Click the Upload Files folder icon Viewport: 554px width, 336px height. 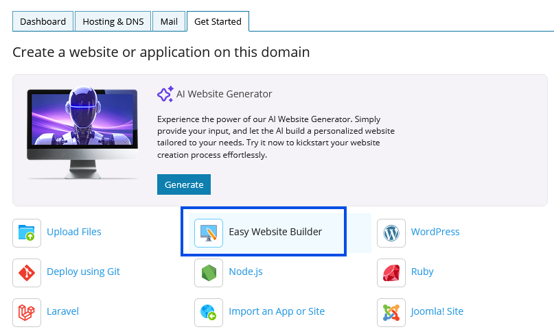27,233
